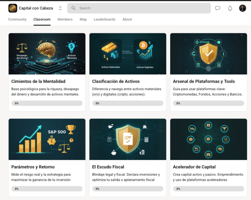Click the Cimientos de la Mentalidad progress bar
251x200 pixels.
tap(47, 103)
